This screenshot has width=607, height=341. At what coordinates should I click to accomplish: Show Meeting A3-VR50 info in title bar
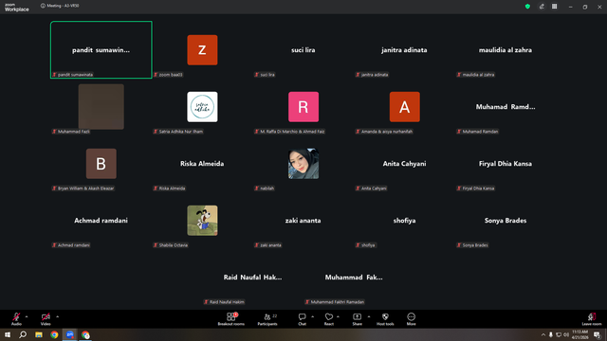[x=60, y=6]
